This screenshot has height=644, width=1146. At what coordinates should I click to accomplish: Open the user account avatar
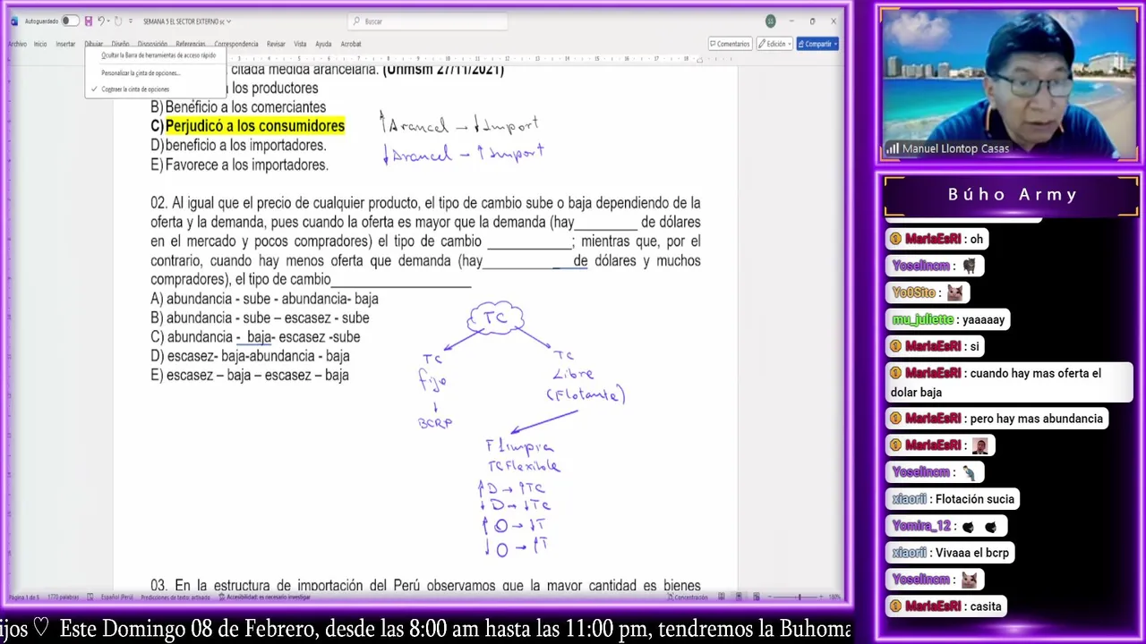[x=770, y=21]
